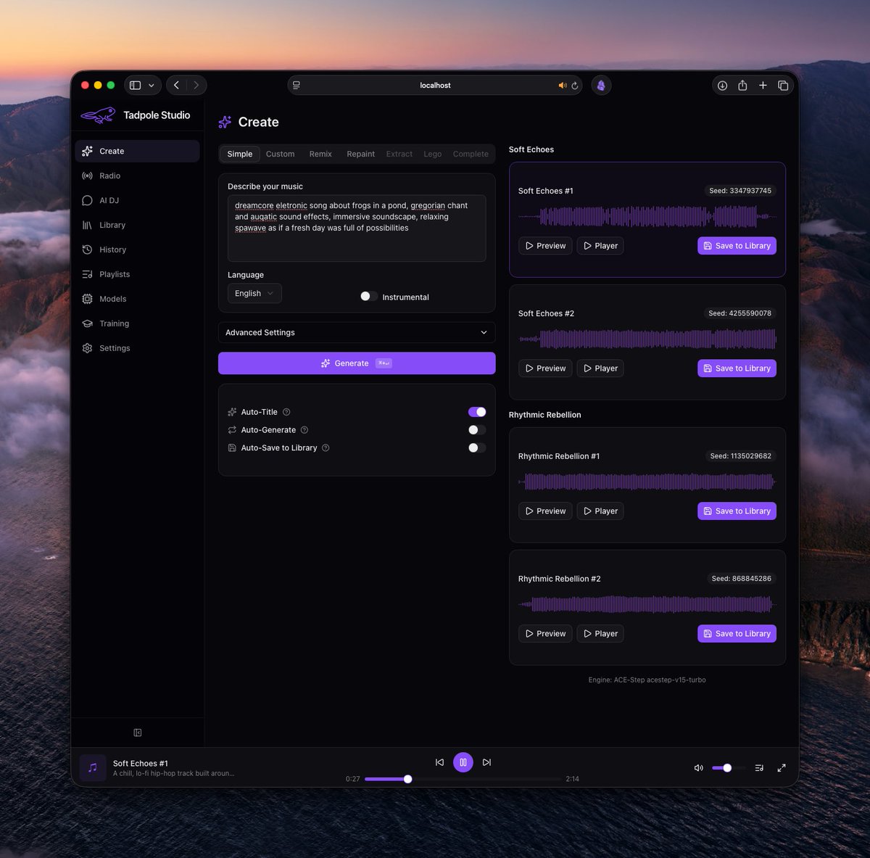The height and width of the screenshot is (858, 870).
Task: Save Soft Echoes #1 to Library
Action: [737, 246]
